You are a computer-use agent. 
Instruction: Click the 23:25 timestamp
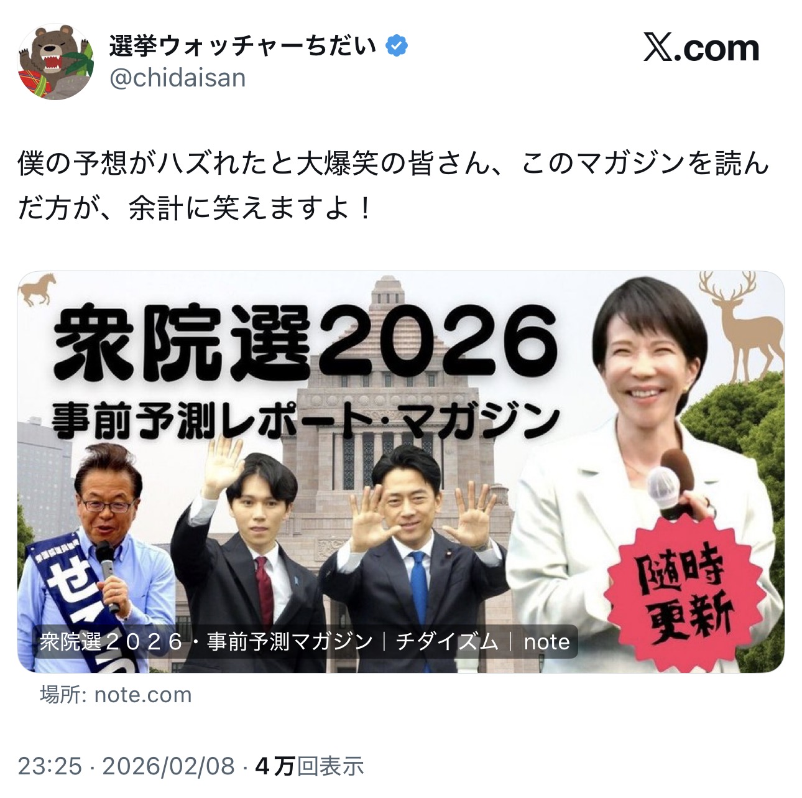pyautogui.click(x=50, y=766)
